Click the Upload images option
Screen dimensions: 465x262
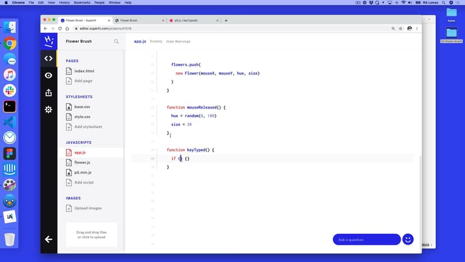(88, 208)
